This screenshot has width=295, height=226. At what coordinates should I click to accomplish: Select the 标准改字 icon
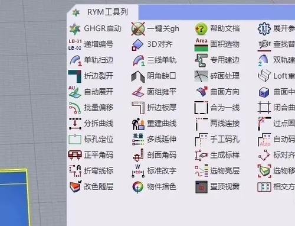click(138, 171)
